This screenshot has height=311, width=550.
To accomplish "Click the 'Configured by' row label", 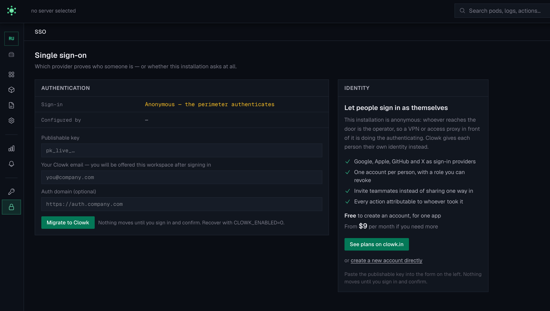I will coord(61,120).
